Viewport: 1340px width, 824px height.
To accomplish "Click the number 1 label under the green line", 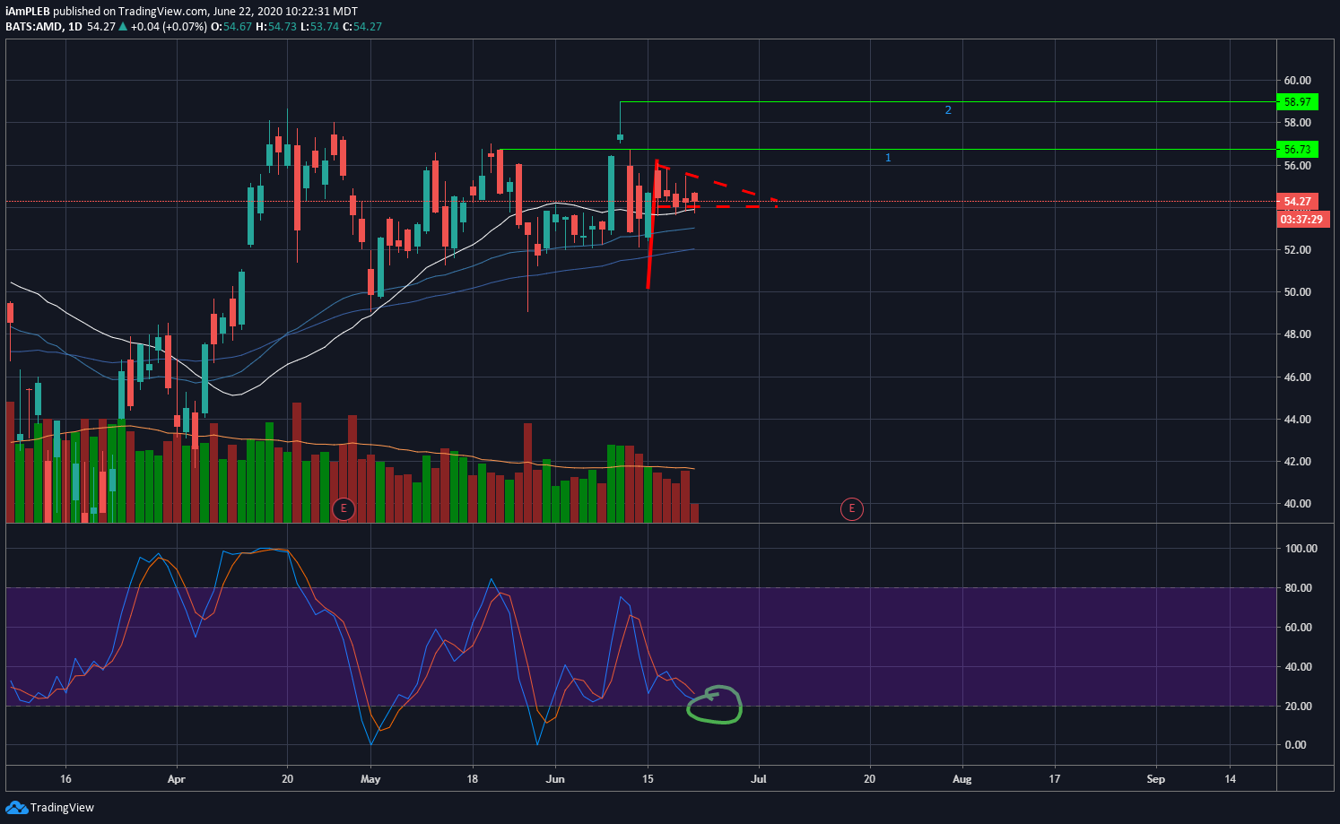I will (888, 158).
